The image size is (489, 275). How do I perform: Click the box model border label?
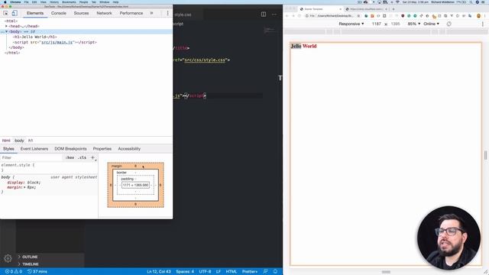(121, 173)
